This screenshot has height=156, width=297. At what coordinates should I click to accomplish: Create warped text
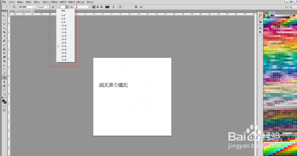tap(113, 7)
